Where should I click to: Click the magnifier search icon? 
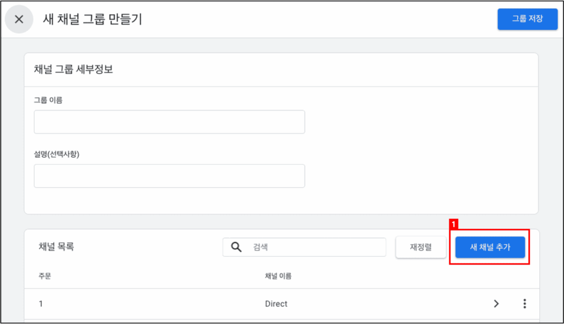(x=236, y=248)
